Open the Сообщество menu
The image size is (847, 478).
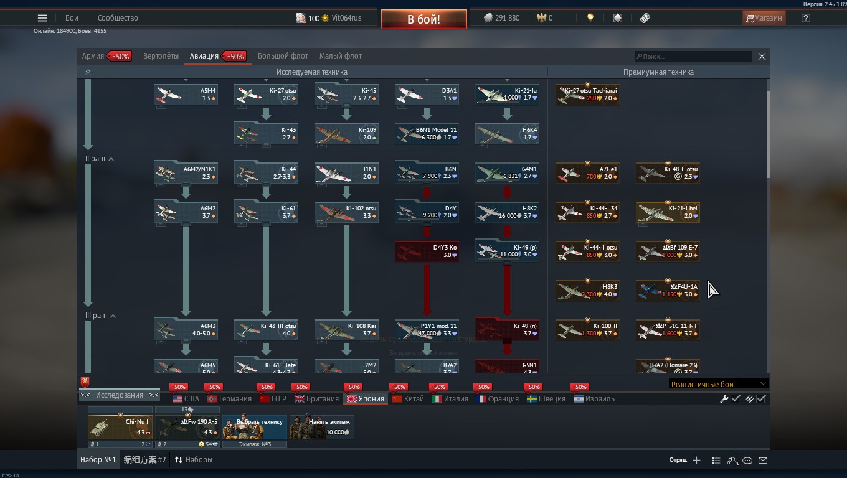(118, 18)
